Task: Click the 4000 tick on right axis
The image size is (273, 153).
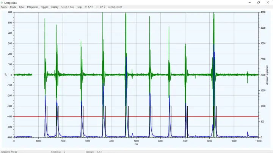Action: click(263, 12)
